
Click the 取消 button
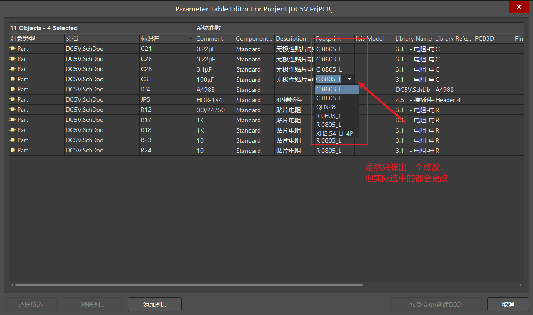coord(508,304)
